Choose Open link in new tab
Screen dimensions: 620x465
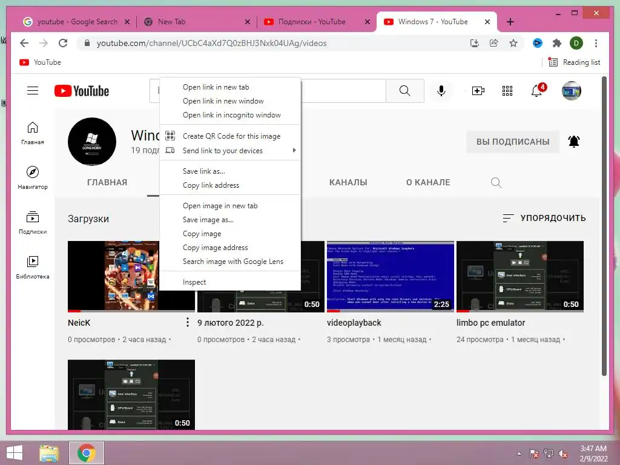click(230, 87)
